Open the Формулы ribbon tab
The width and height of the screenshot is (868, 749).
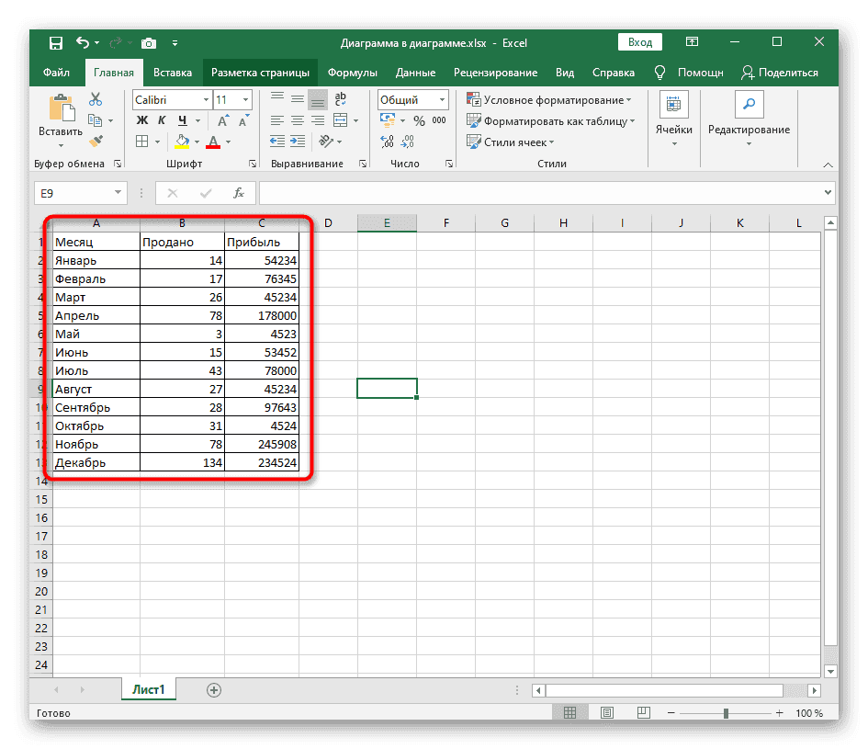click(x=352, y=73)
